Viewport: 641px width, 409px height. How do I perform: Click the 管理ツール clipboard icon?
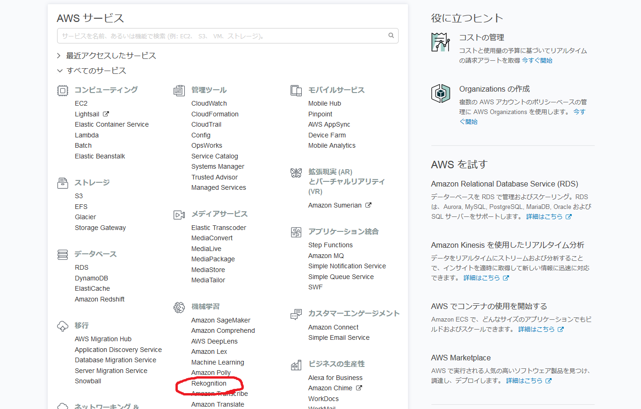tap(179, 90)
